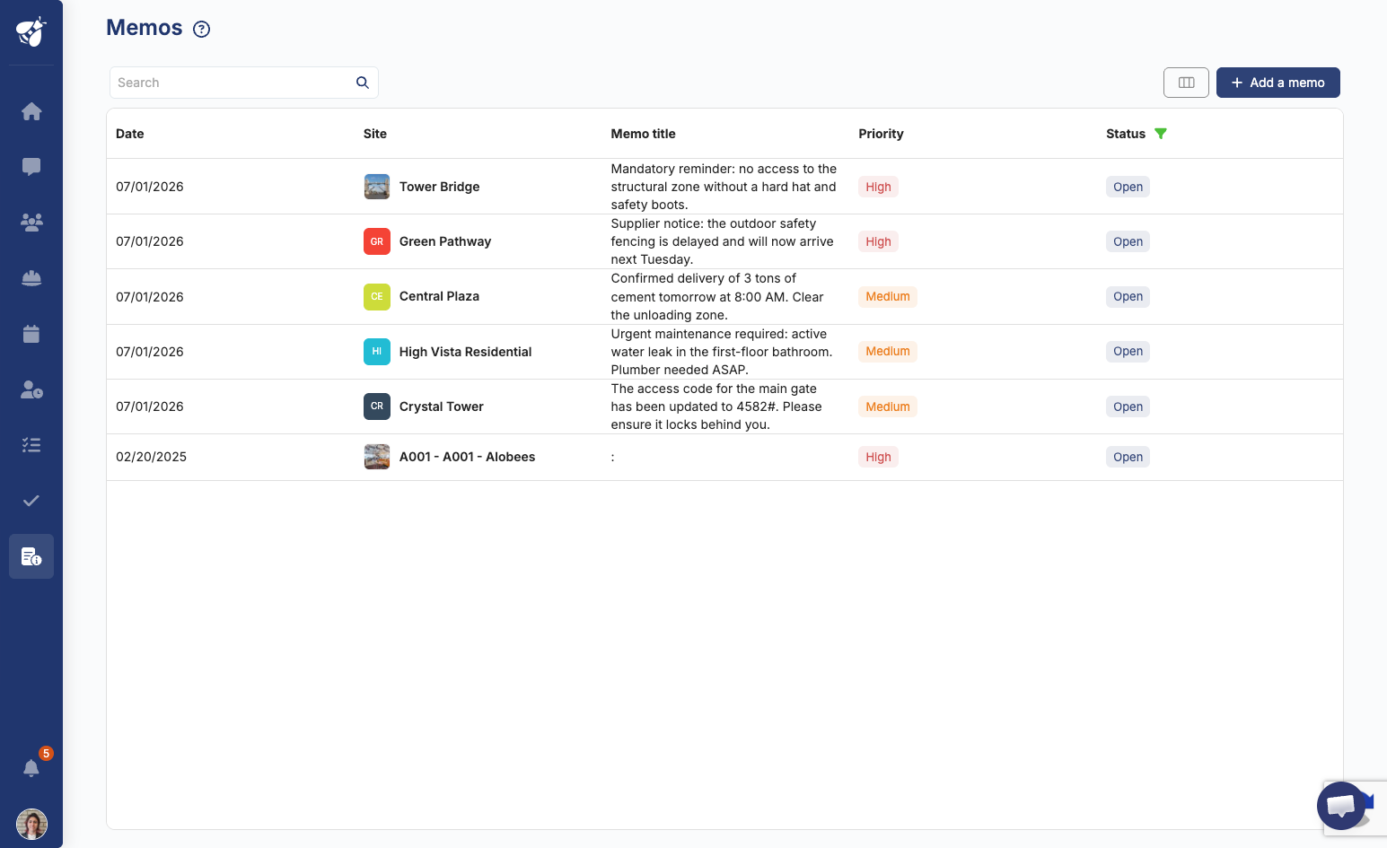This screenshot has height=848, width=1387.
Task: Click the HI High Vista Residential badge
Action: pyautogui.click(x=377, y=352)
